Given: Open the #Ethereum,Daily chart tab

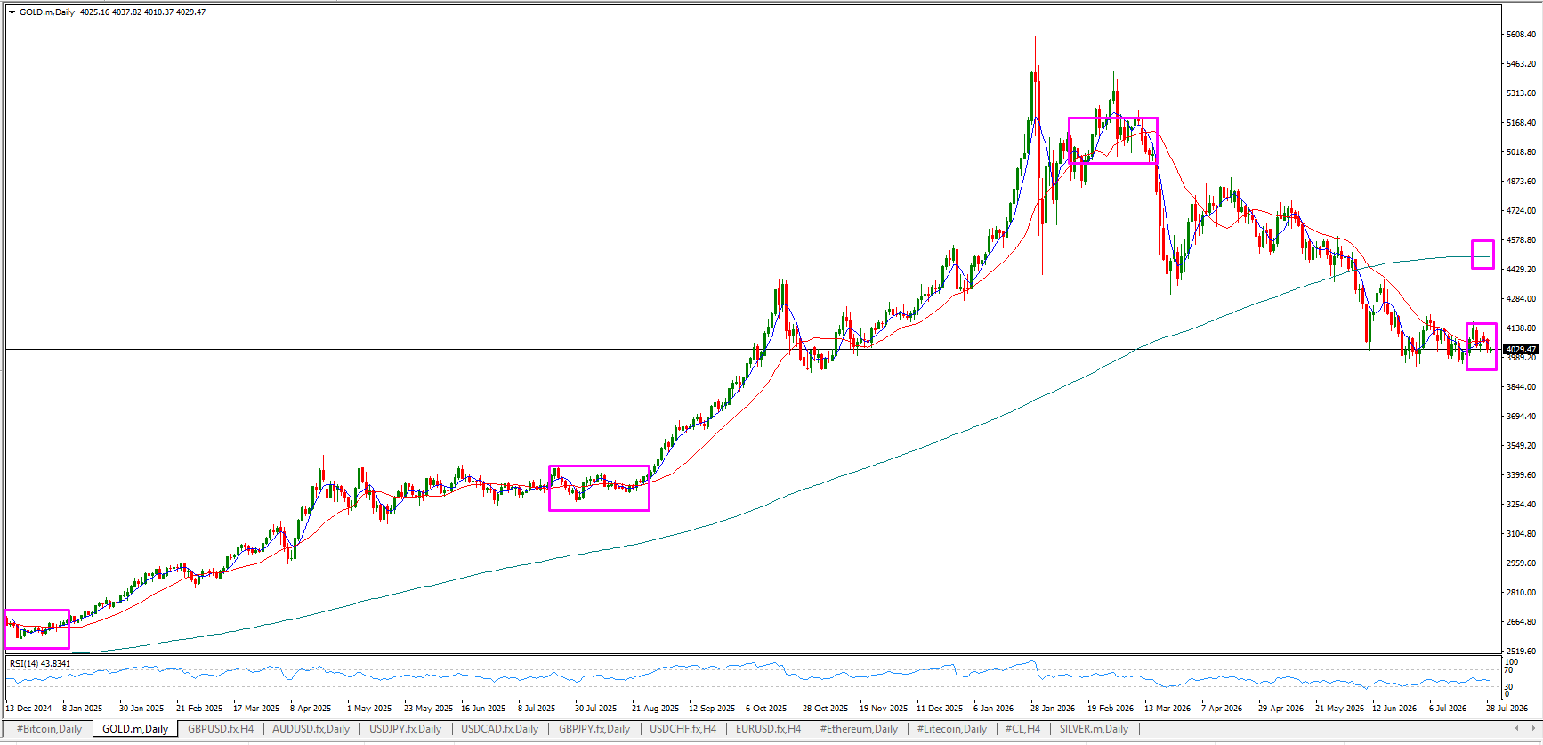Looking at the screenshot, I should (x=859, y=729).
